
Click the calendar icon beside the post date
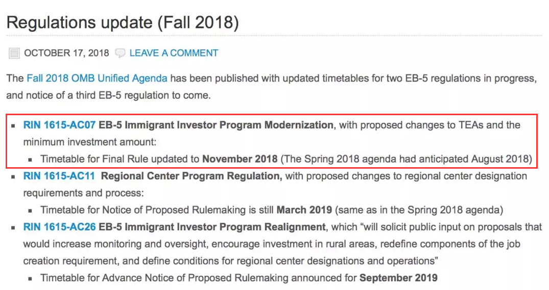[x=14, y=53]
